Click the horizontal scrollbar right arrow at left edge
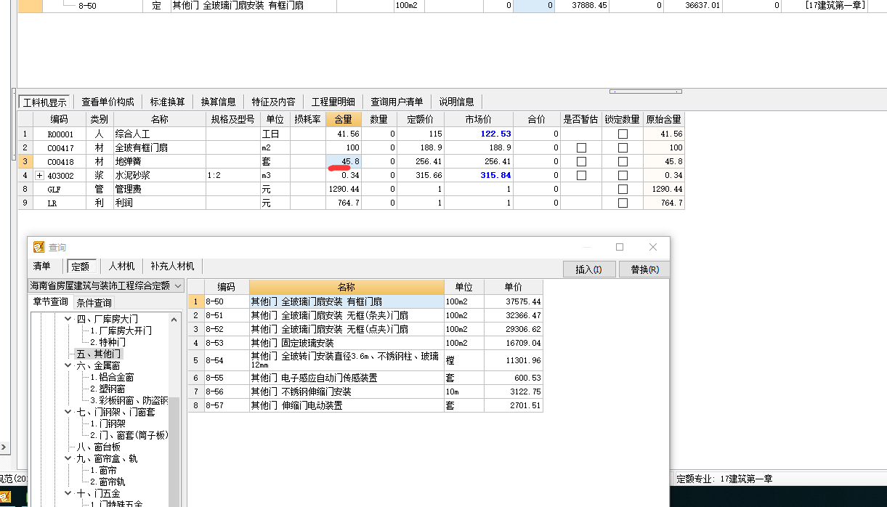The image size is (887, 507). 4,447
